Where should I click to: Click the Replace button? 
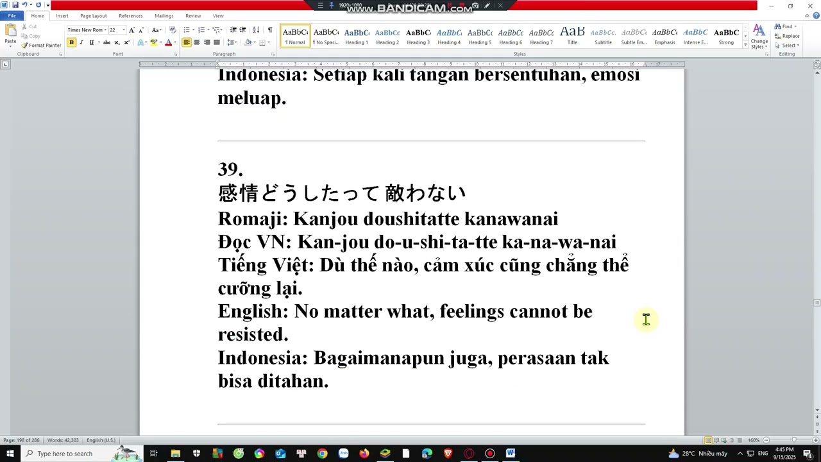(x=787, y=36)
